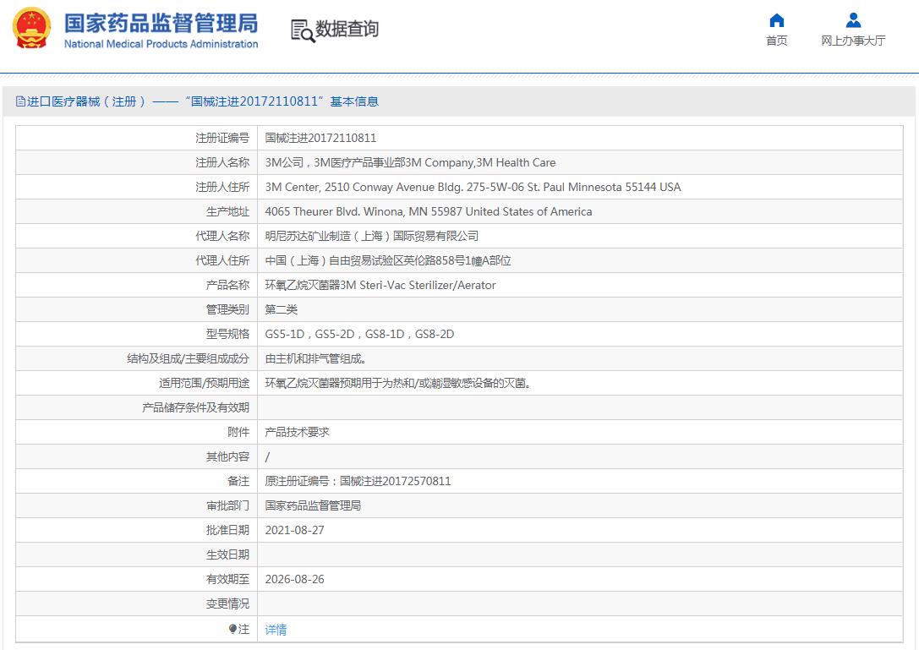Click the 产品名称 row label

pos(228,286)
